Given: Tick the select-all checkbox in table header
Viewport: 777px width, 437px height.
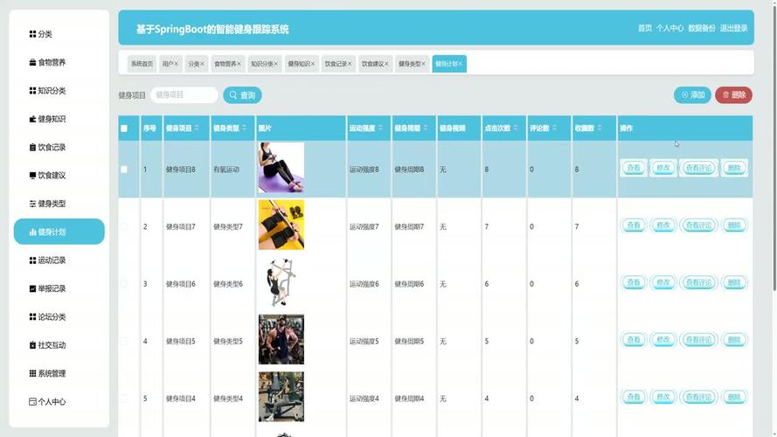Looking at the screenshot, I should click(124, 128).
